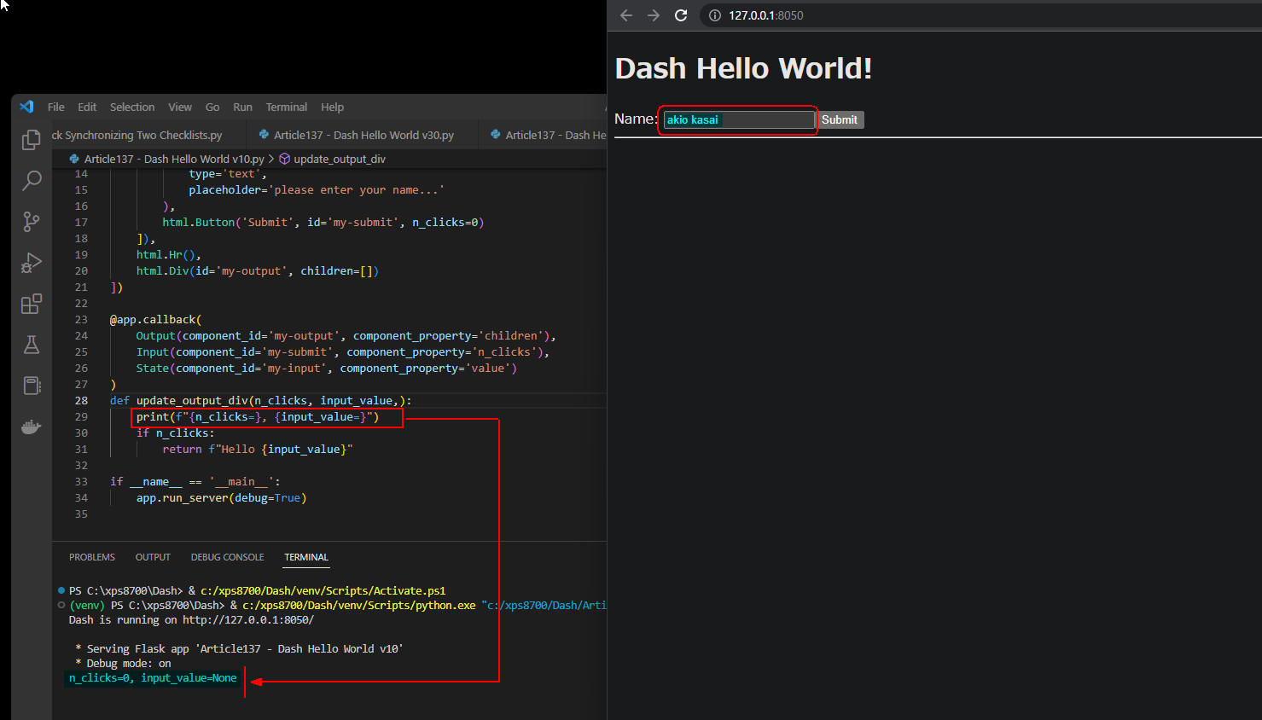Screen dimensions: 1262x720
Task: Show the OUTPUT panel
Action: pyautogui.click(x=153, y=557)
